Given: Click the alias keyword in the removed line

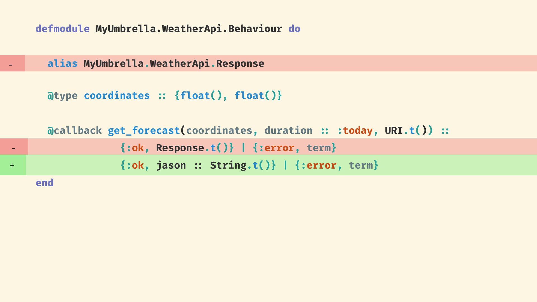Looking at the screenshot, I should (62, 63).
